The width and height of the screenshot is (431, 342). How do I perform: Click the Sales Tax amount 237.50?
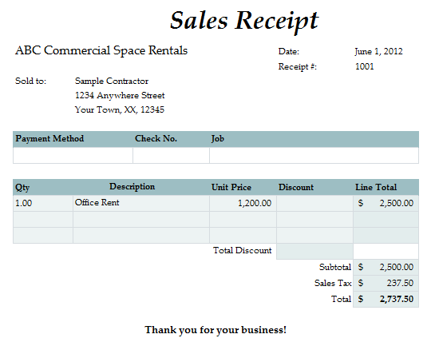pos(386,283)
